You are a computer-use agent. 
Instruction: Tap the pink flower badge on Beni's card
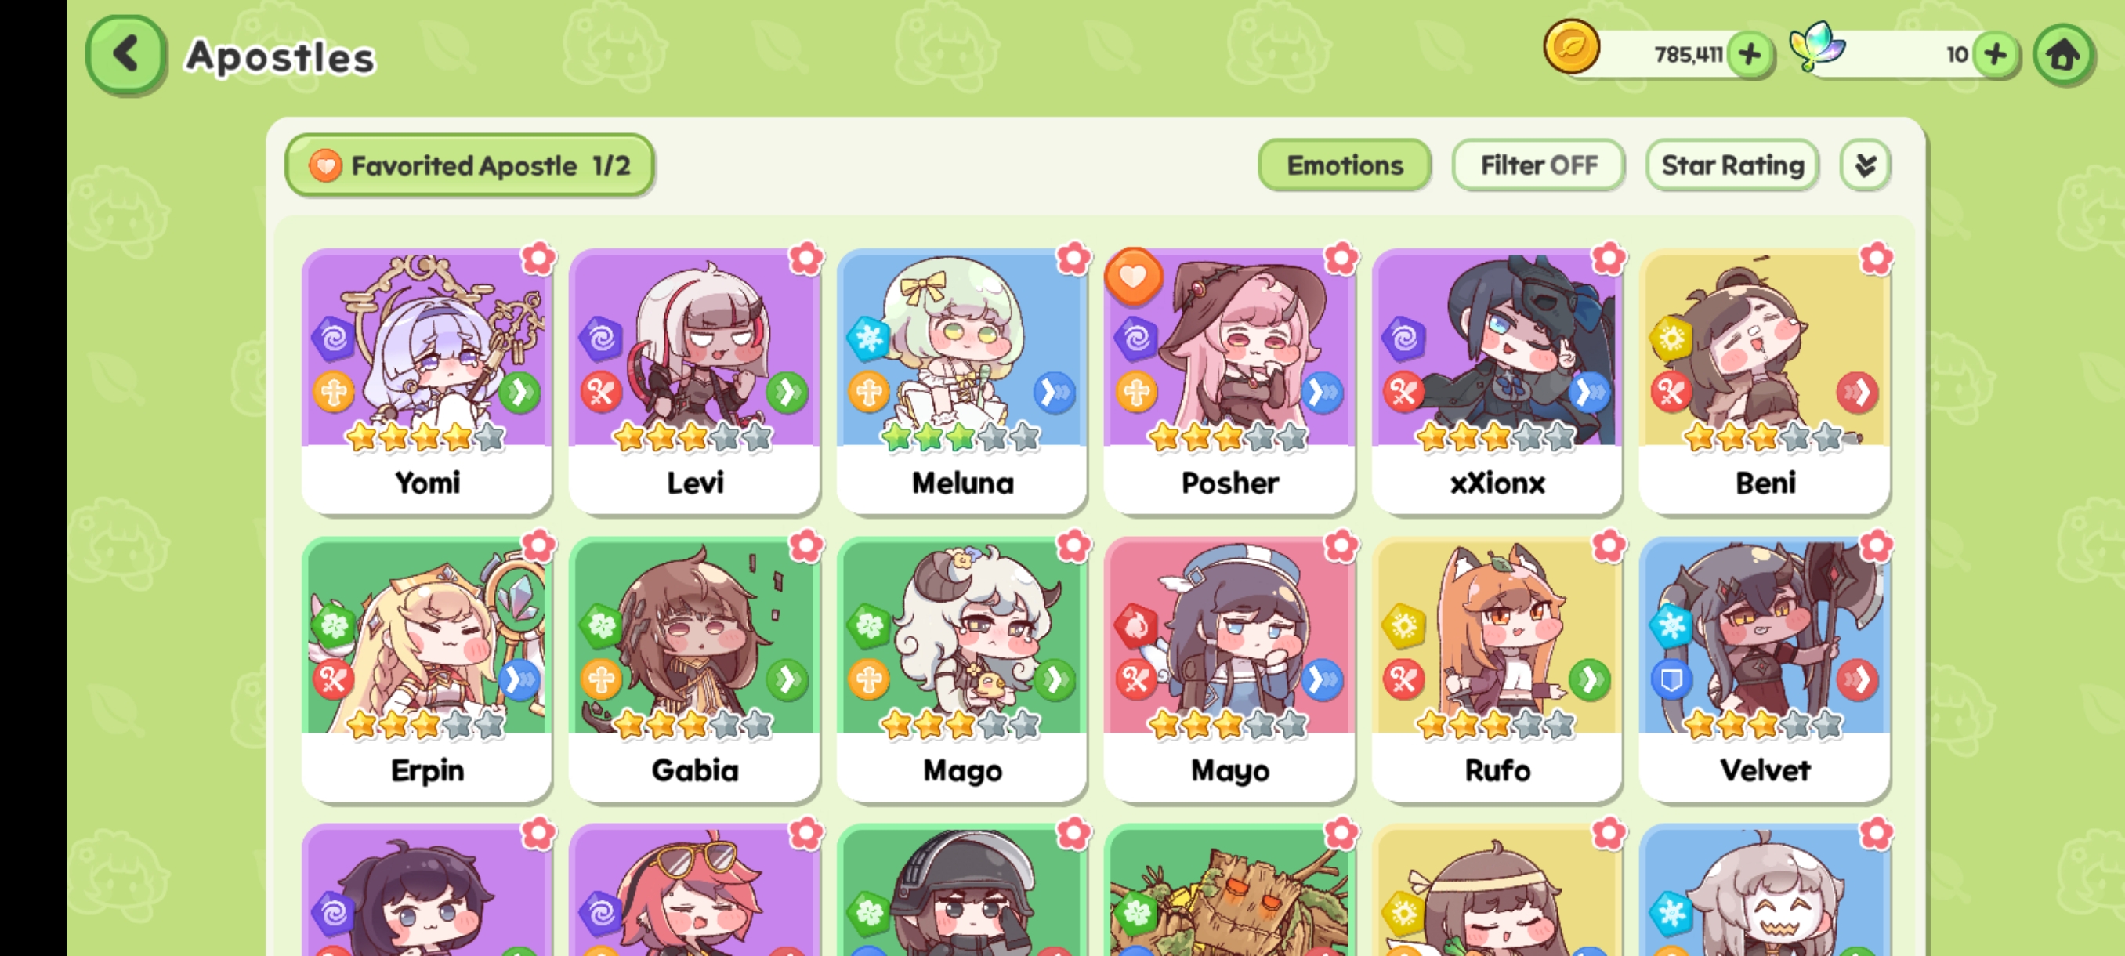[1876, 259]
